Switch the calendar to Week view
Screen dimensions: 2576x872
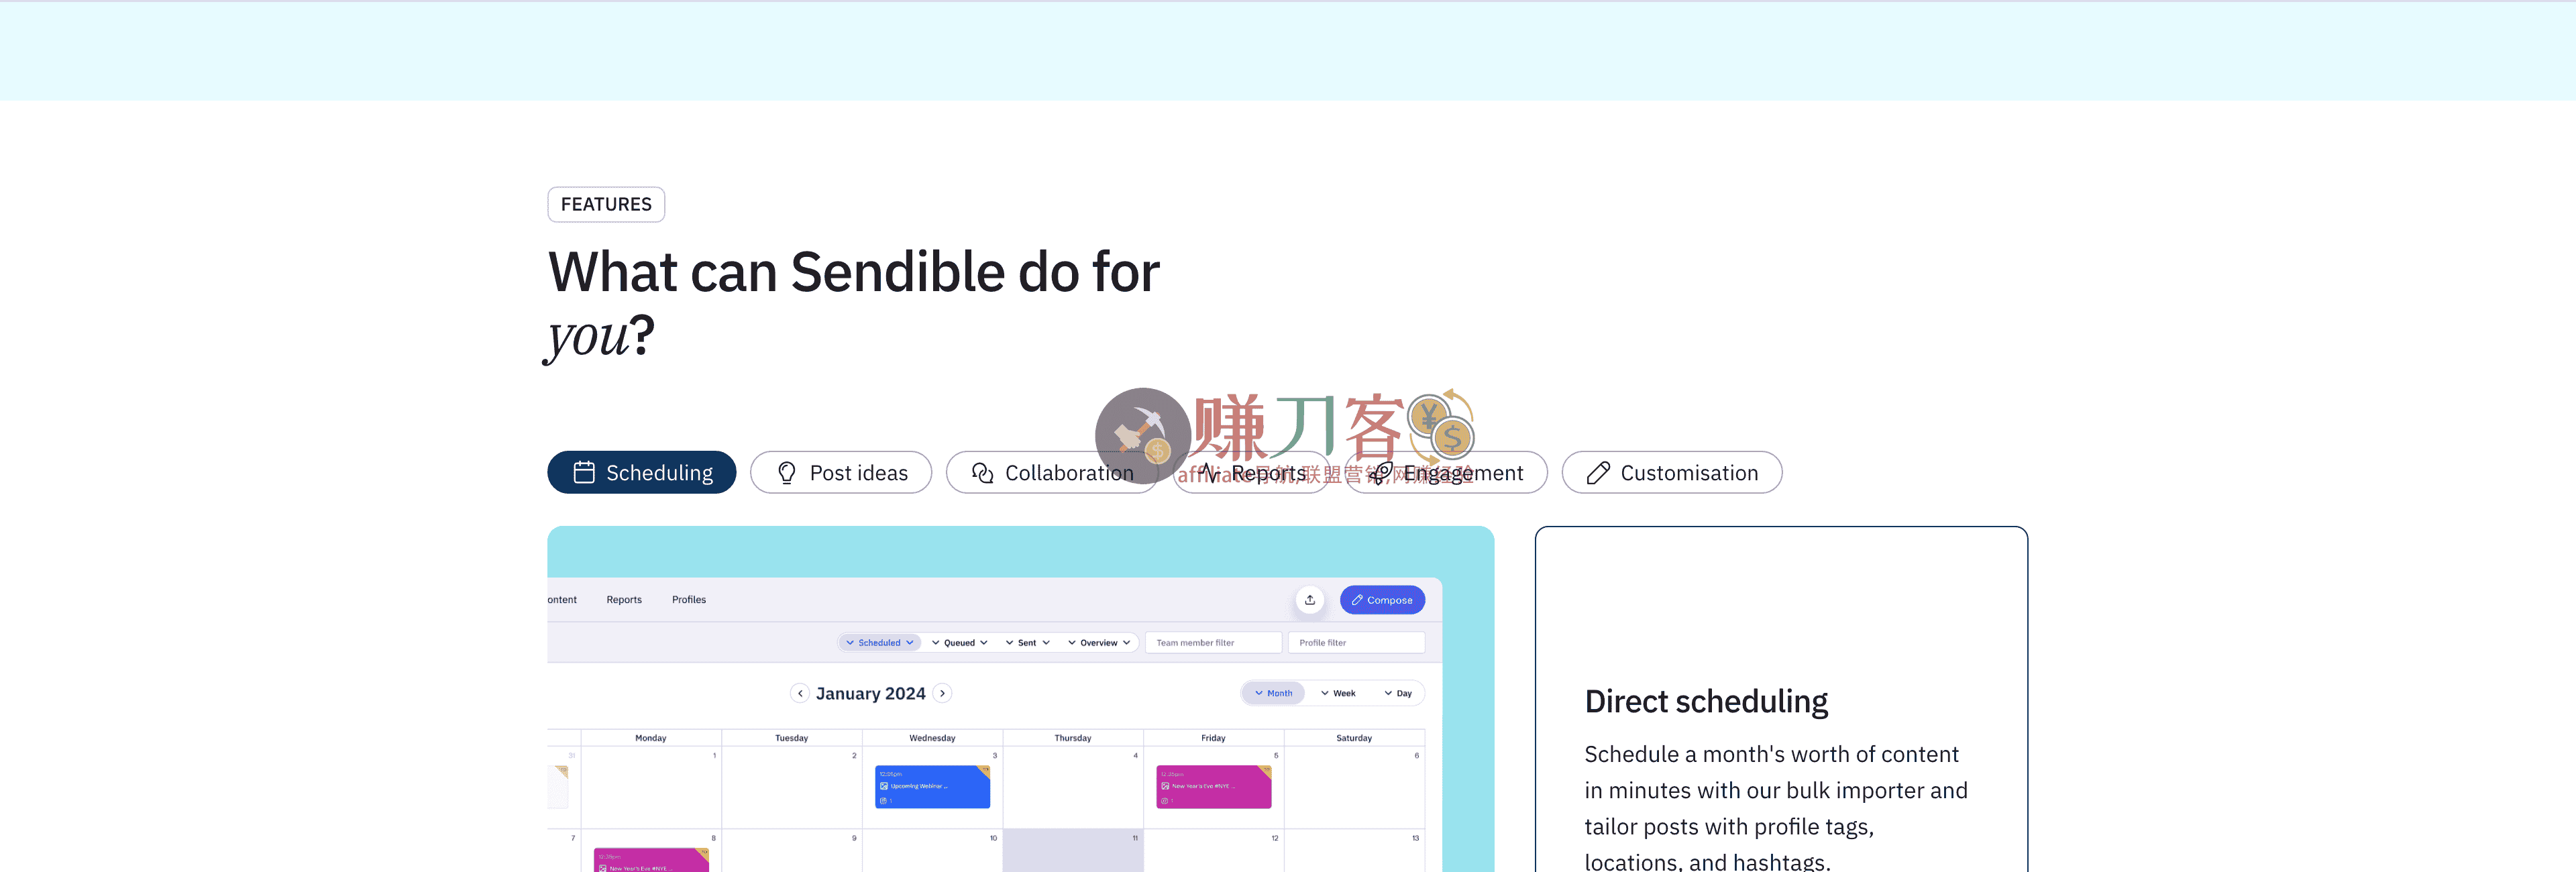coord(1338,693)
